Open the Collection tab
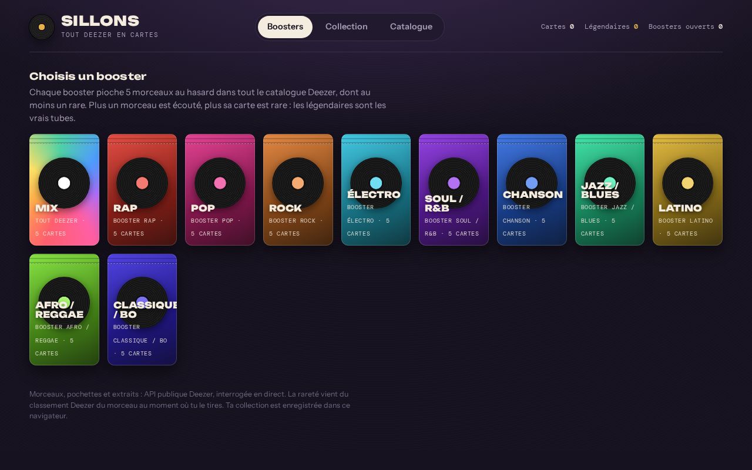Viewport: 752px width, 470px height. coord(347,27)
